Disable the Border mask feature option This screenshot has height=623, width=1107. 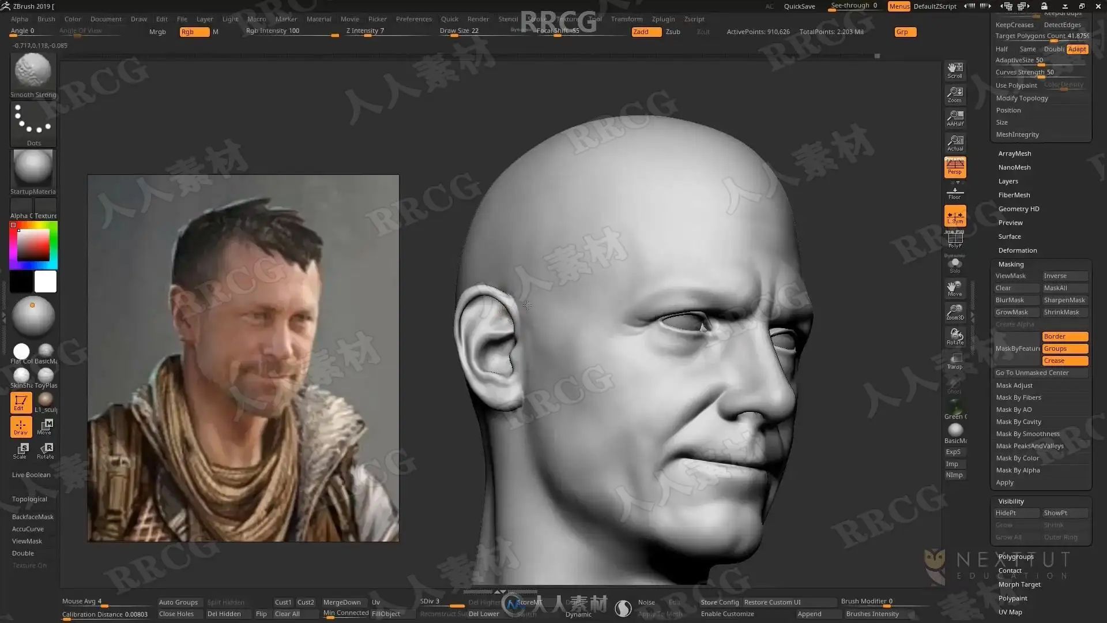point(1064,336)
